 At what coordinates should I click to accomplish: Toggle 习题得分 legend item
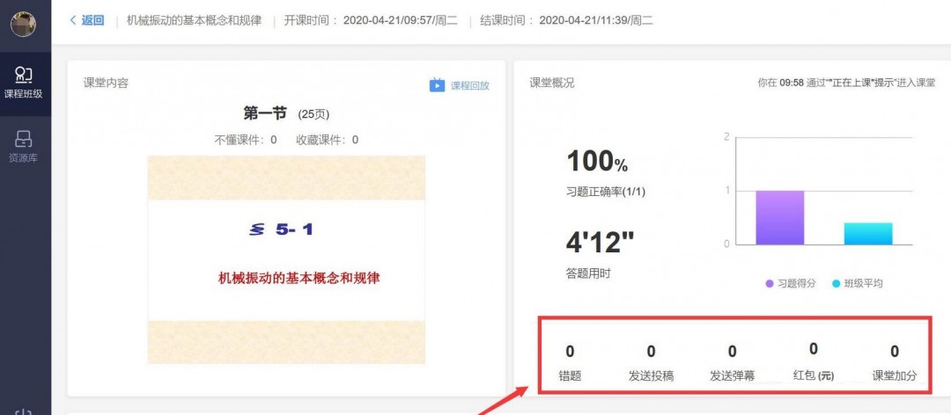point(791,283)
